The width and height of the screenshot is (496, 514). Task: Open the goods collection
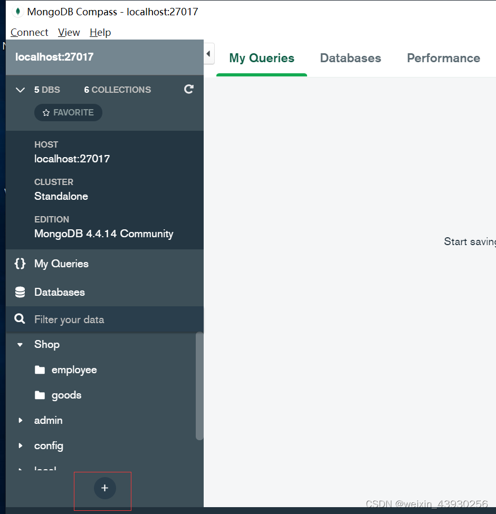(66, 395)
